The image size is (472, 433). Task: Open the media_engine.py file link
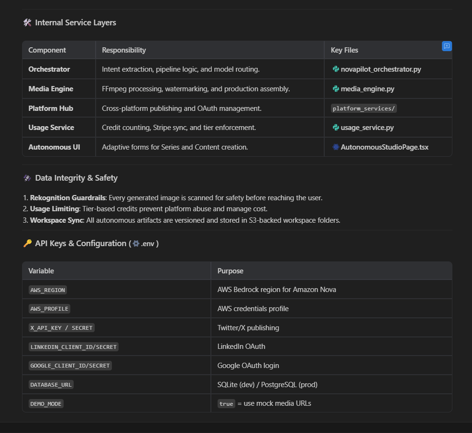click(367, 89)
